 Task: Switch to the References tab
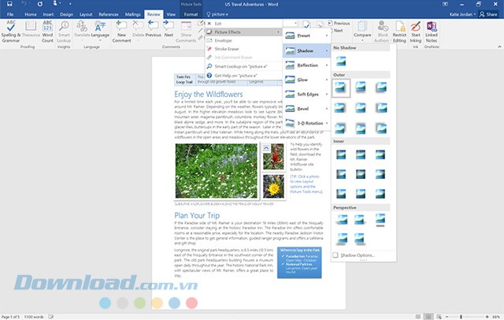point(109,14)
